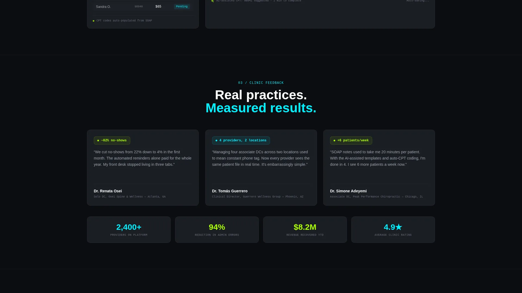Select the Sandra O. billing row
The width and height of the screenshot is (522, 293).
pyautogui.click(x=142, y=7)
